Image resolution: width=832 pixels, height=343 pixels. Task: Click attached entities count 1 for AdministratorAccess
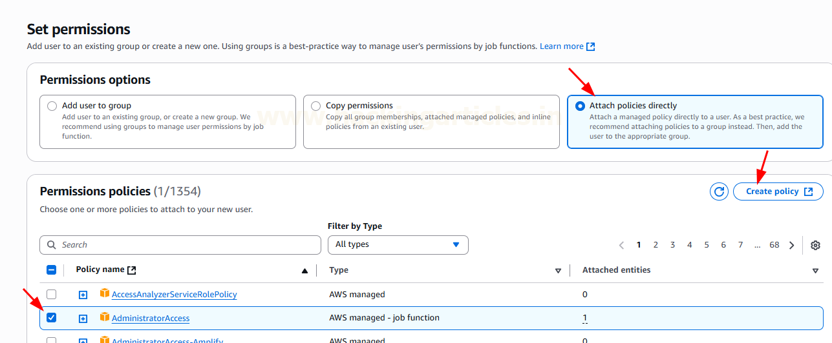click(x=585, y=318)
